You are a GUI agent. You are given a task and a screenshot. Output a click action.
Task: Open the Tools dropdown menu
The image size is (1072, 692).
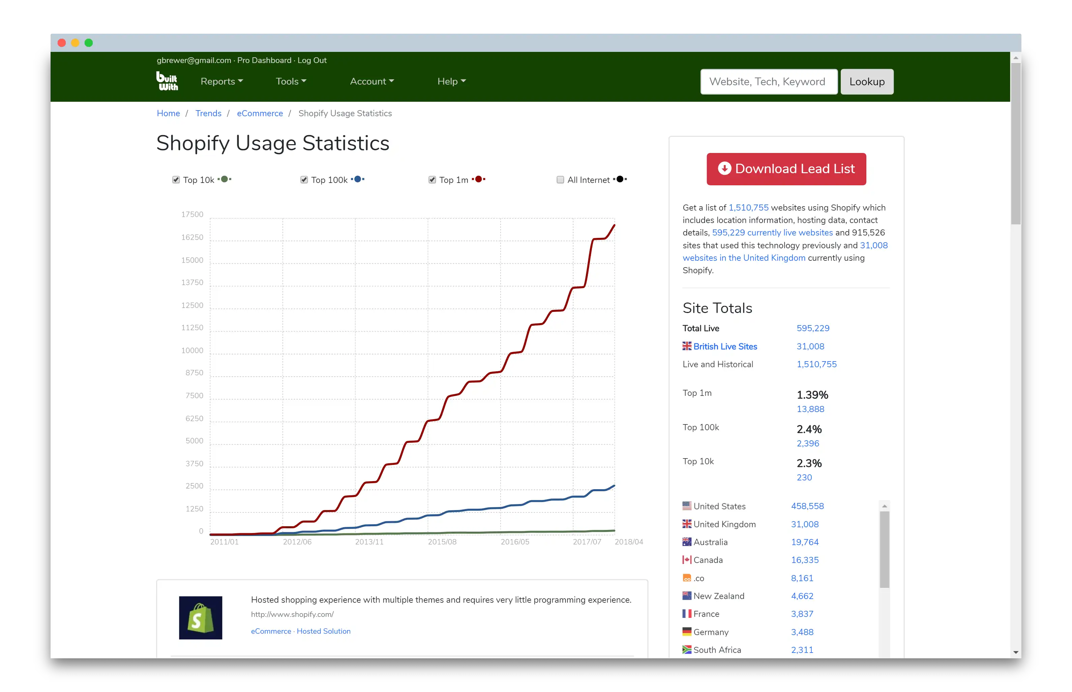point(291,81)
